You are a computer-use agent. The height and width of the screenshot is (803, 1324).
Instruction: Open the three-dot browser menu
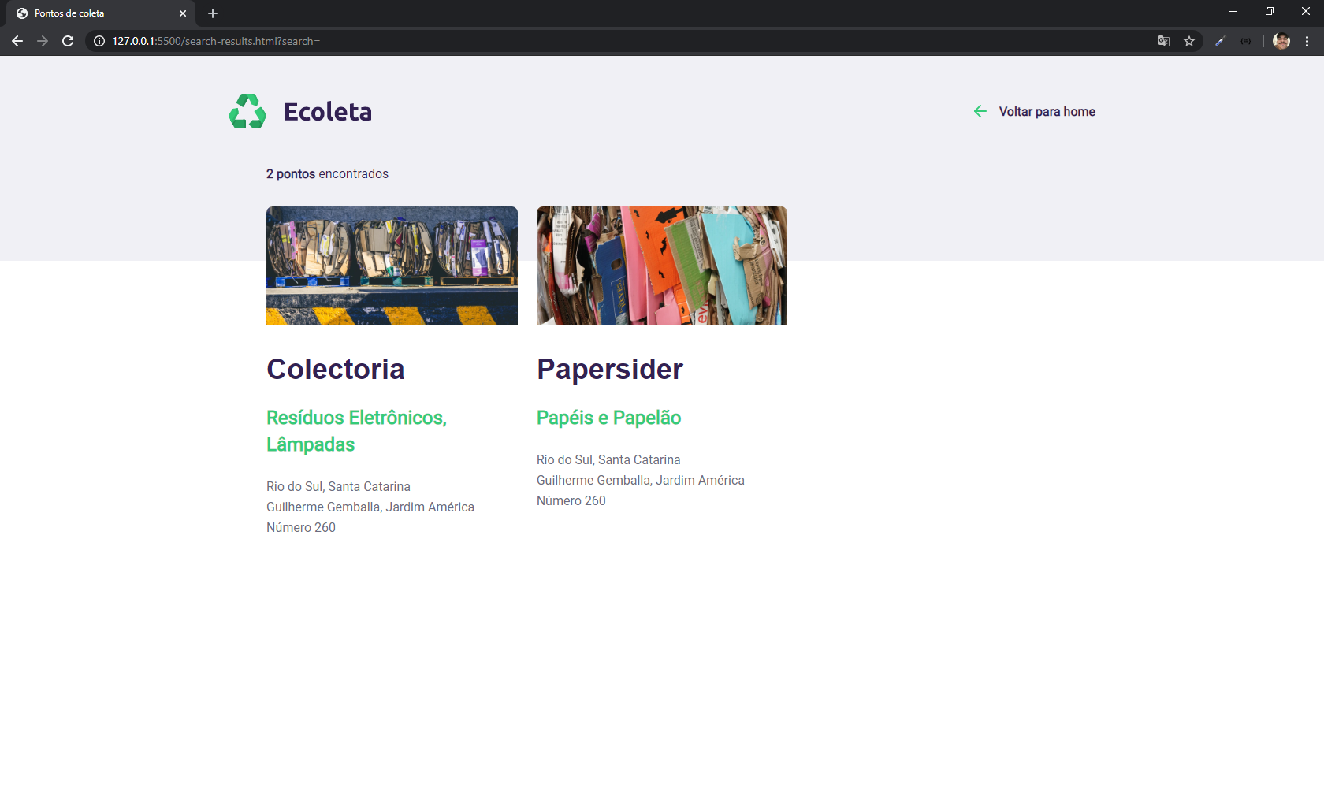[1306, 41]
